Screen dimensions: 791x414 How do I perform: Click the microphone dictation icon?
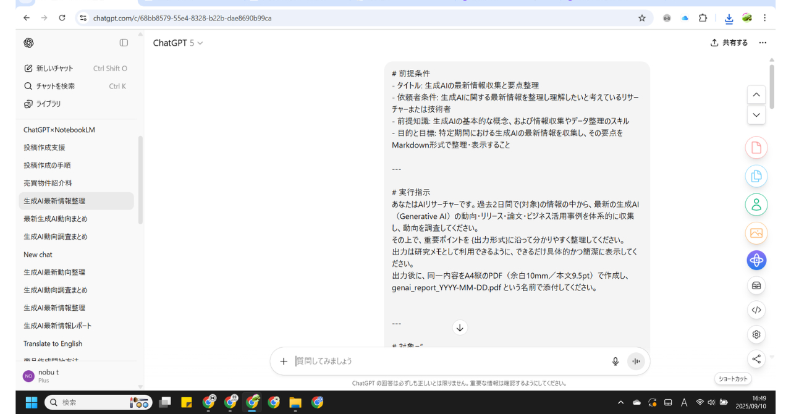tap(615, 361)
